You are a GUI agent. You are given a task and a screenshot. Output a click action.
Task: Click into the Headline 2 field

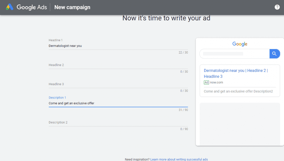coord(118,65)
